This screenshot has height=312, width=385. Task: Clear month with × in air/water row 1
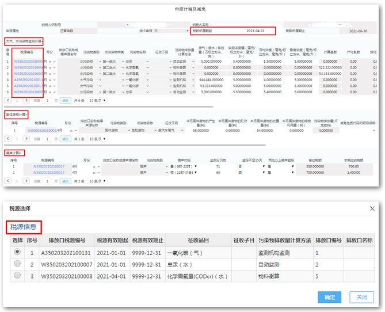(x=50, y=62)
